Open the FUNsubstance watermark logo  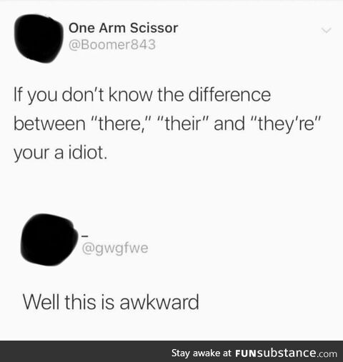click(286, 353)
